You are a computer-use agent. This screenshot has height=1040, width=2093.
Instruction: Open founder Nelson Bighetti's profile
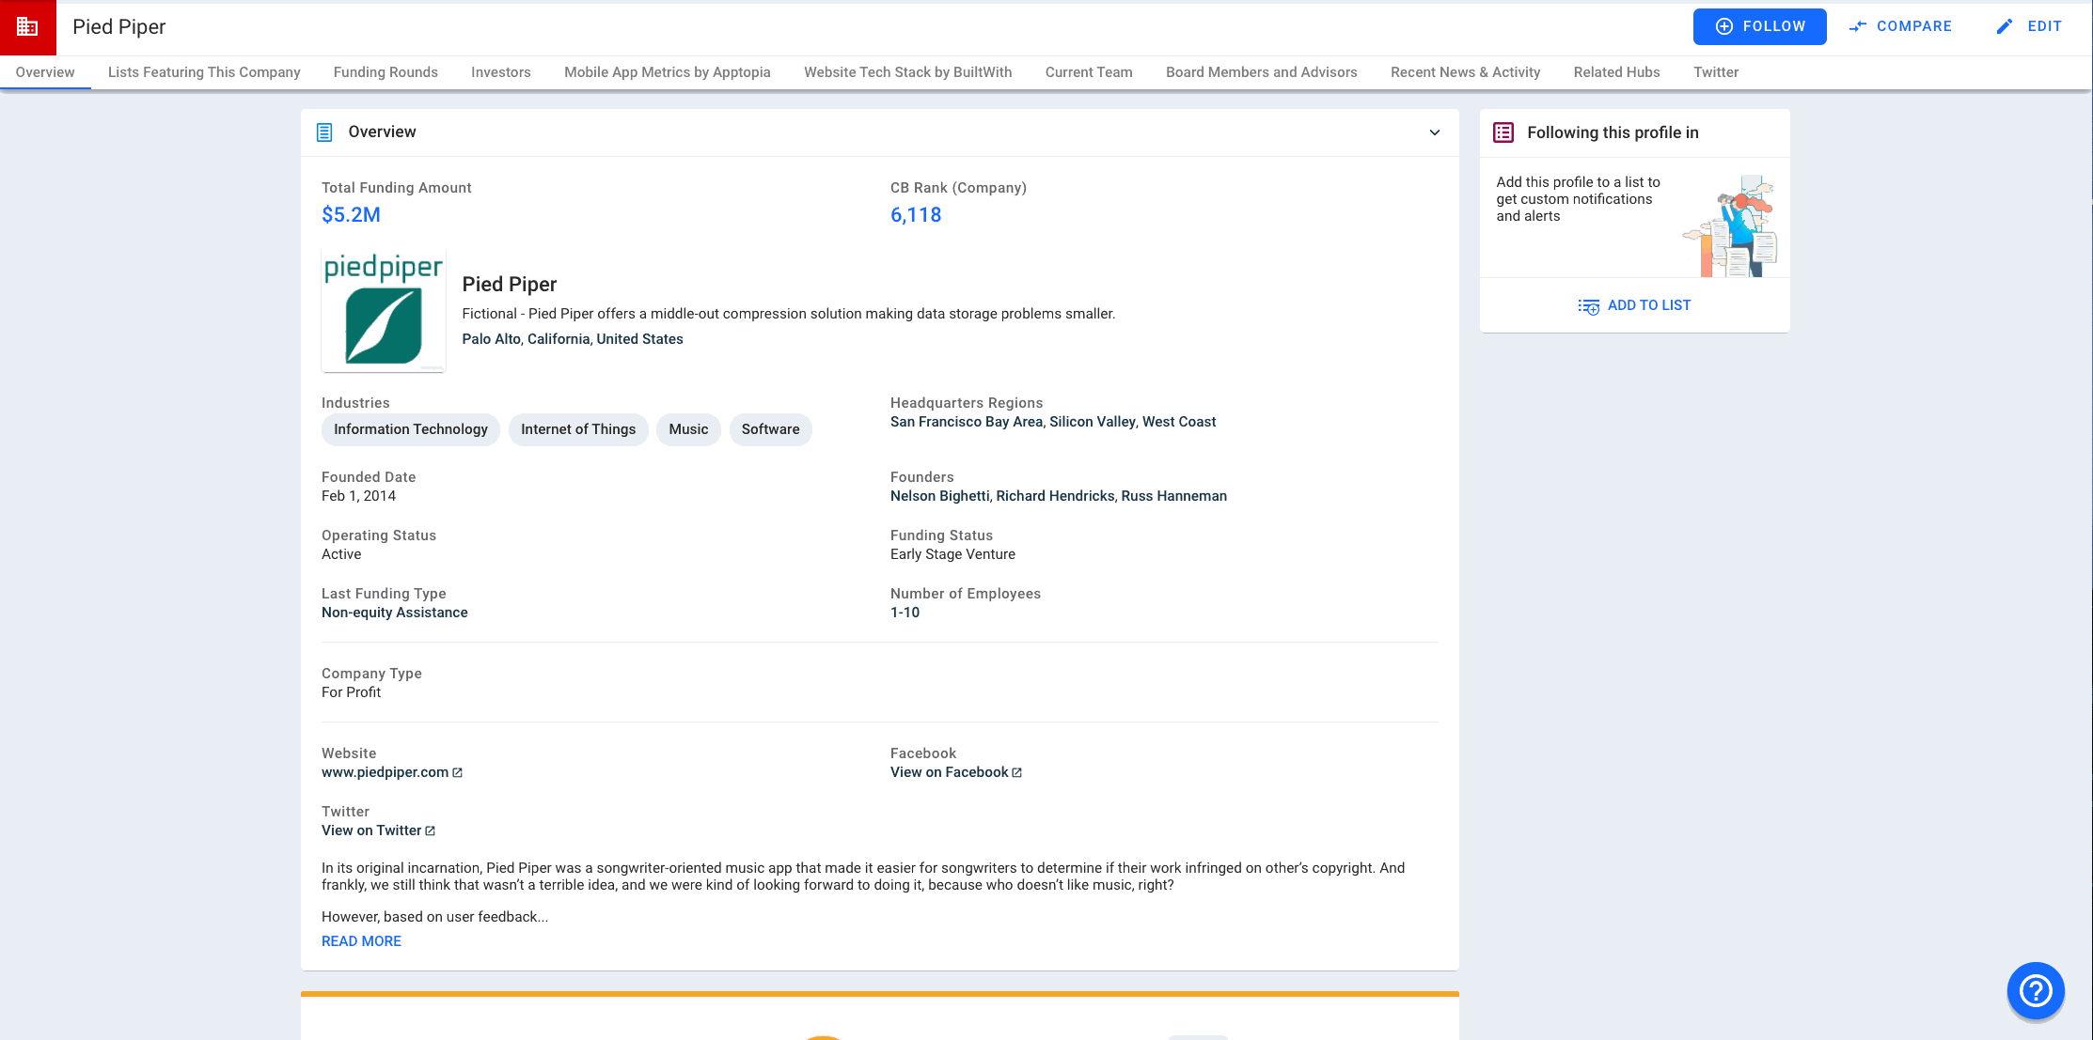click(x=939, y=496)
